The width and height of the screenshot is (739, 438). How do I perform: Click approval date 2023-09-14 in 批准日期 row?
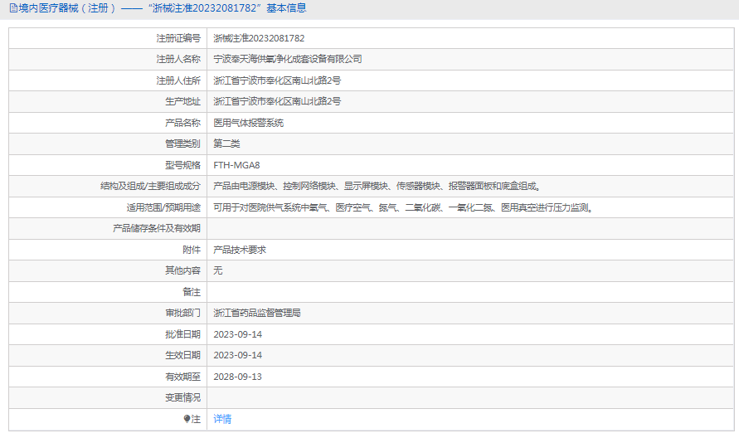click(237, 334)
